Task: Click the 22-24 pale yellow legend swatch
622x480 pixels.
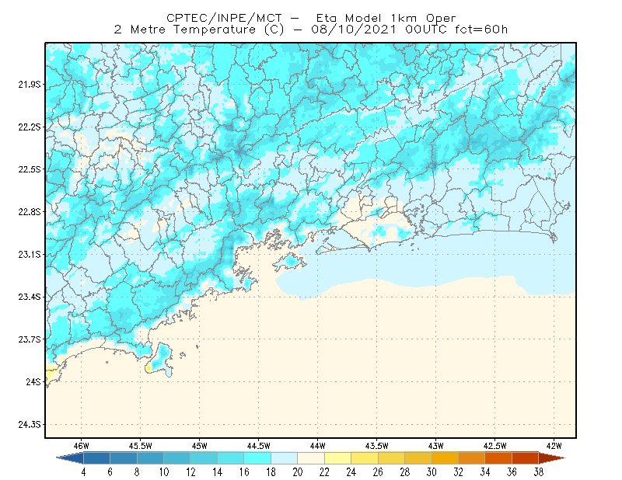Action: pos(337,457)
